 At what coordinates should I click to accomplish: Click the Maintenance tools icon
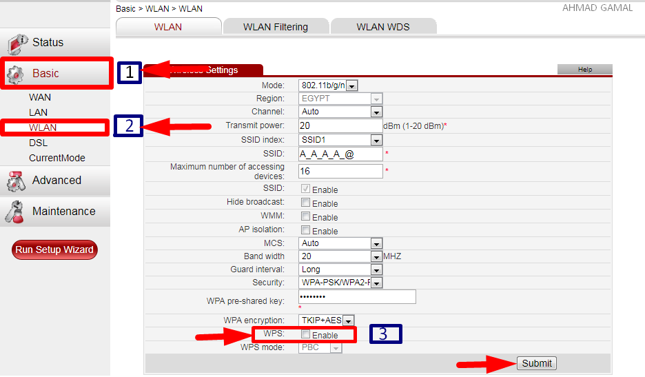(16, 212)
